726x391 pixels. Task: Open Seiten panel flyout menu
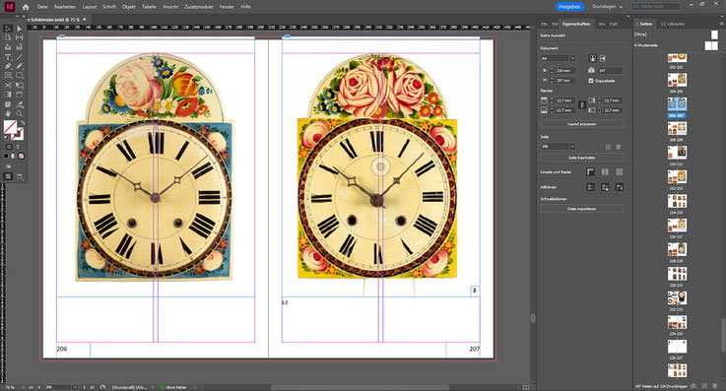click(x=721, y=24)
